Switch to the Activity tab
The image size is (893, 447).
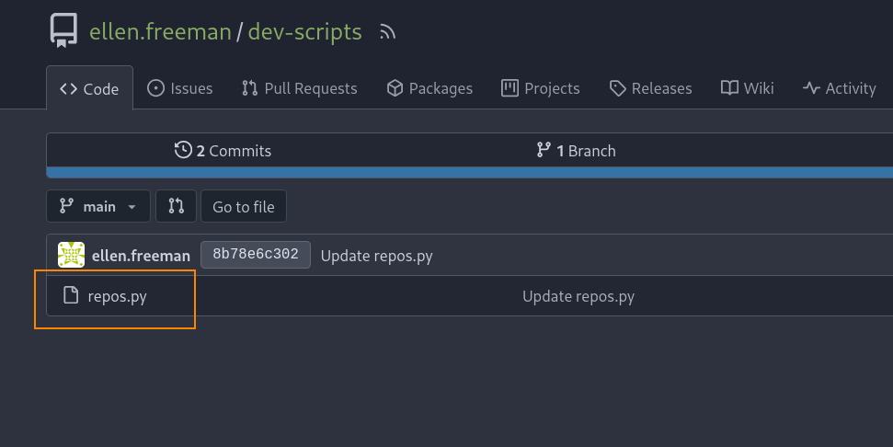(x=839, y=88)
